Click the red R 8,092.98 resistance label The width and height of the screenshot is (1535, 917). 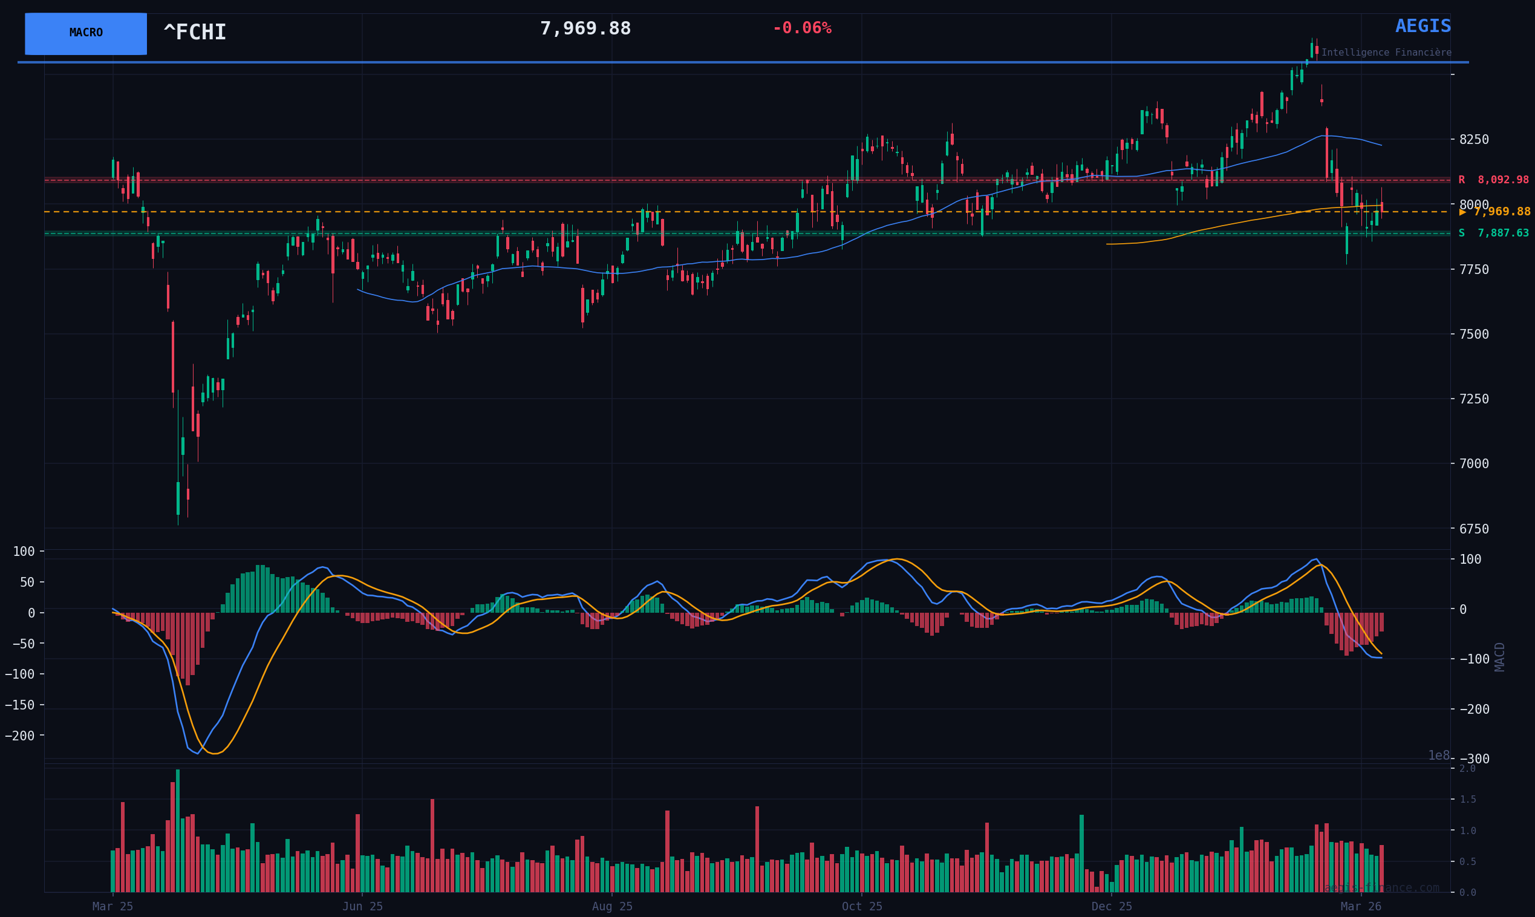pos(1493,180)
